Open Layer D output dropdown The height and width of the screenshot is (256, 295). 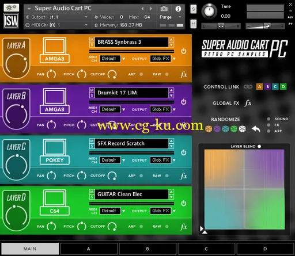point(163,211)
